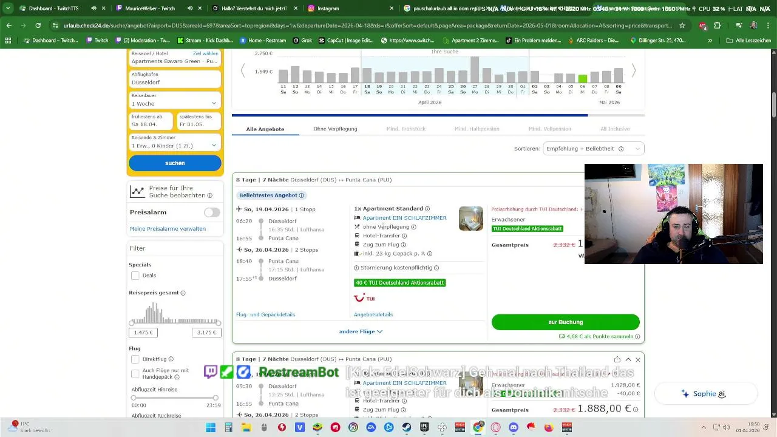This screenshot has width=777, height=437.
Task: Click the Abflughafen Düsseldorf input field
Action: 175,79
